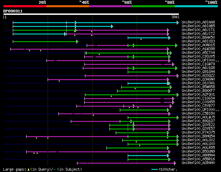This screenshot has width=221, height=172.
Task: Click the green P74375 alignment bar
Action: 142,133
